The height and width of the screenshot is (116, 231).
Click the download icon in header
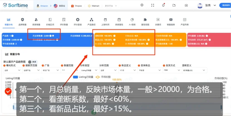186,5
